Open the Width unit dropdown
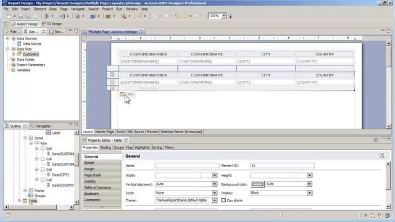395x222 pixels. [x=215, y=175]
